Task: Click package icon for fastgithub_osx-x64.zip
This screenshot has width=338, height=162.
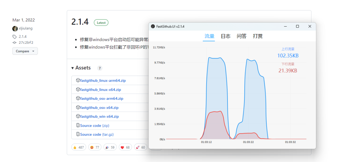Action: (x=78, y=107)
